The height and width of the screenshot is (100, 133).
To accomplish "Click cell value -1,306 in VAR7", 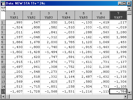I will (x=118, y=82).
